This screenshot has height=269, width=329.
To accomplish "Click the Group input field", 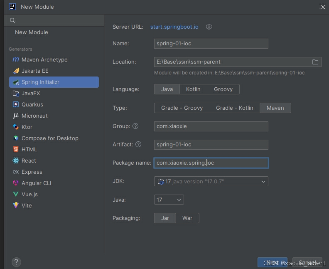I will tap(211, 126).
